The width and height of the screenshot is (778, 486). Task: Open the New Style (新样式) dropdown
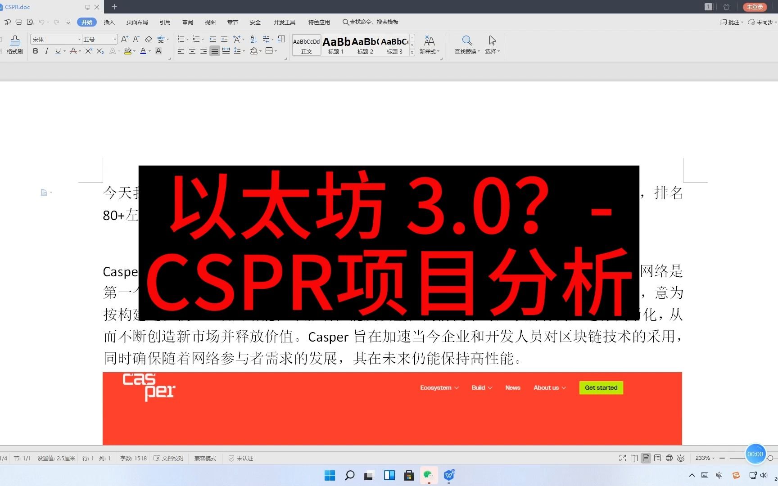[x=429, y=45]
